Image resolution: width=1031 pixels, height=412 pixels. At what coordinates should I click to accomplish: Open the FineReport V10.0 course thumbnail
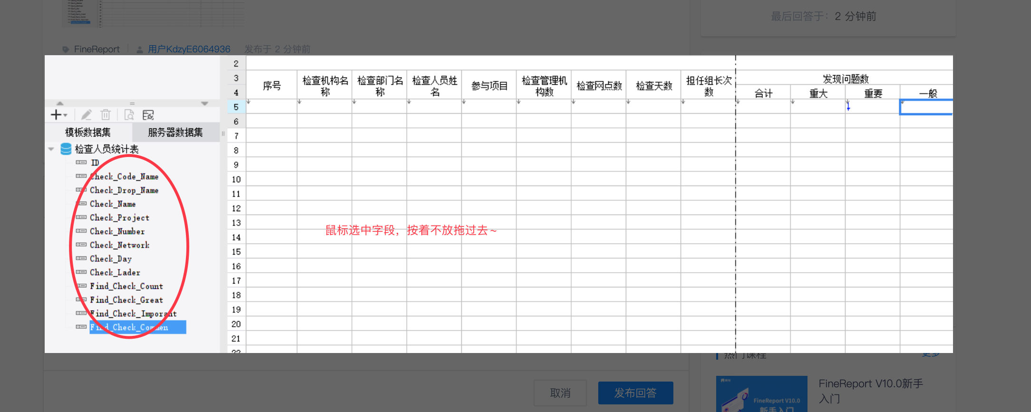(x=762, y=394)
